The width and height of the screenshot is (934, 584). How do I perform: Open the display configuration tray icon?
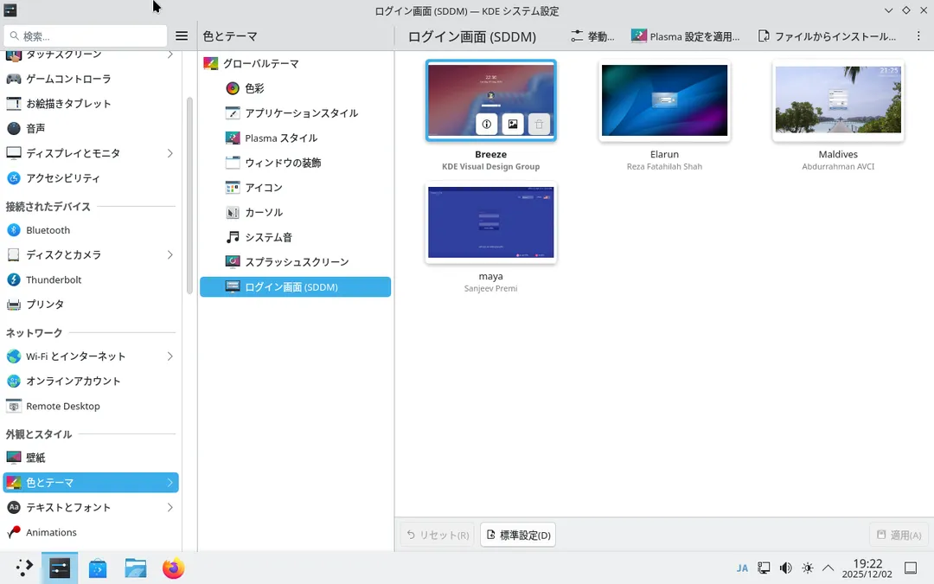coord(764,568)
